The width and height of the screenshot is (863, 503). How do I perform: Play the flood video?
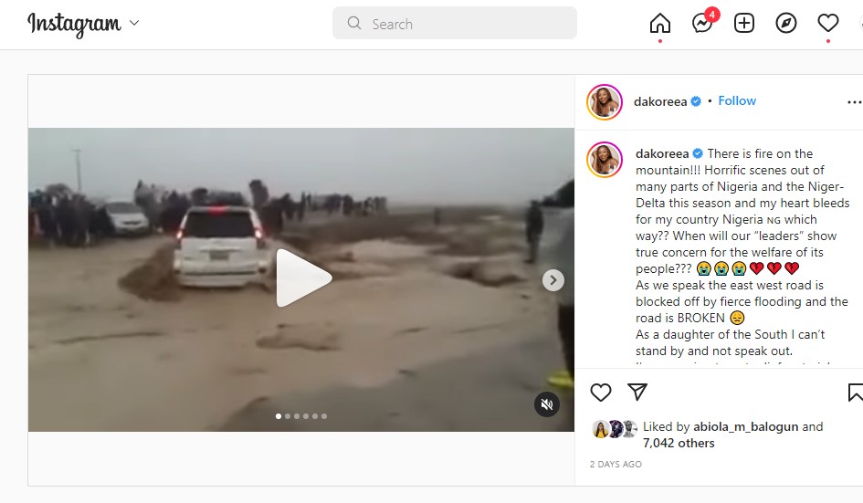(303, 278)
